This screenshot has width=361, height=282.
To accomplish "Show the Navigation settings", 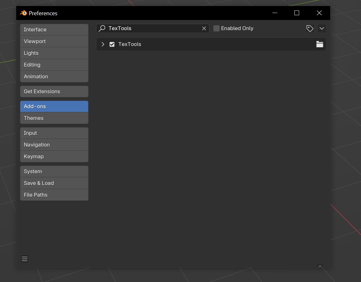I will pyautogui.click(x=54, y=145).
